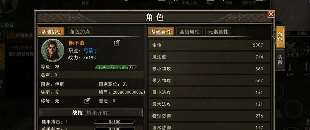Image resolution: width=310 pixels, height=130 pixels.
Task: Click the 战技 (暂未开放) section header
Action: point(91,113)
